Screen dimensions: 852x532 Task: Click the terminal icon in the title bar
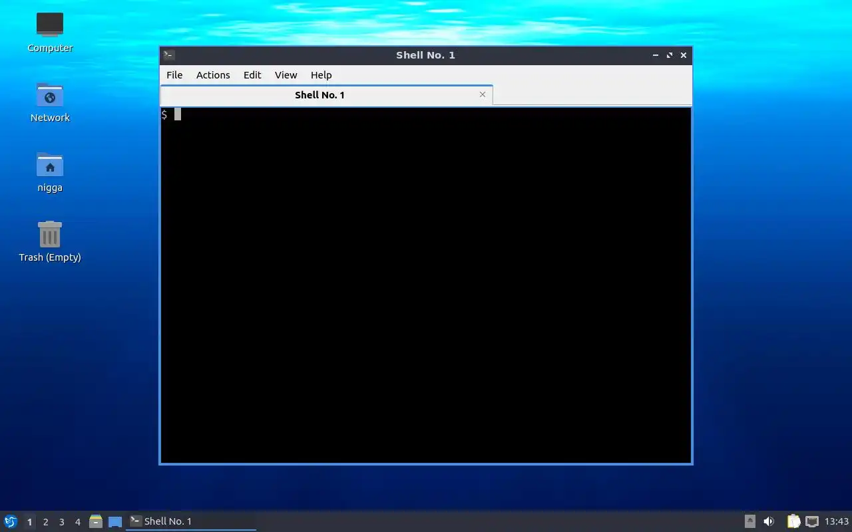click(x=169, y=55)
